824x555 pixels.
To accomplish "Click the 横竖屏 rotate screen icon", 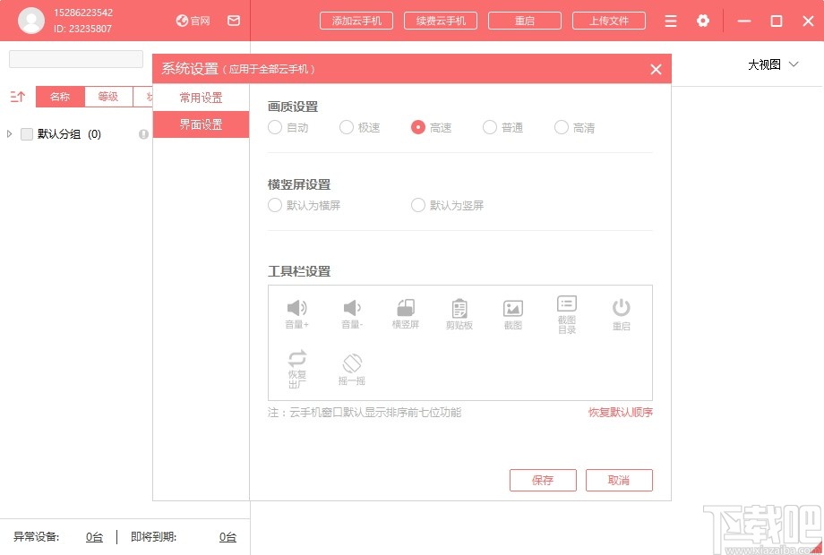I will (405, 312).
